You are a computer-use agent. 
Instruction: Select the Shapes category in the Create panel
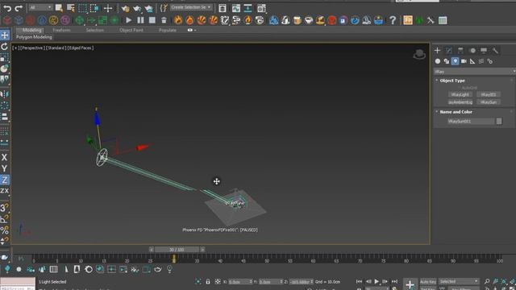click(446, 61)
